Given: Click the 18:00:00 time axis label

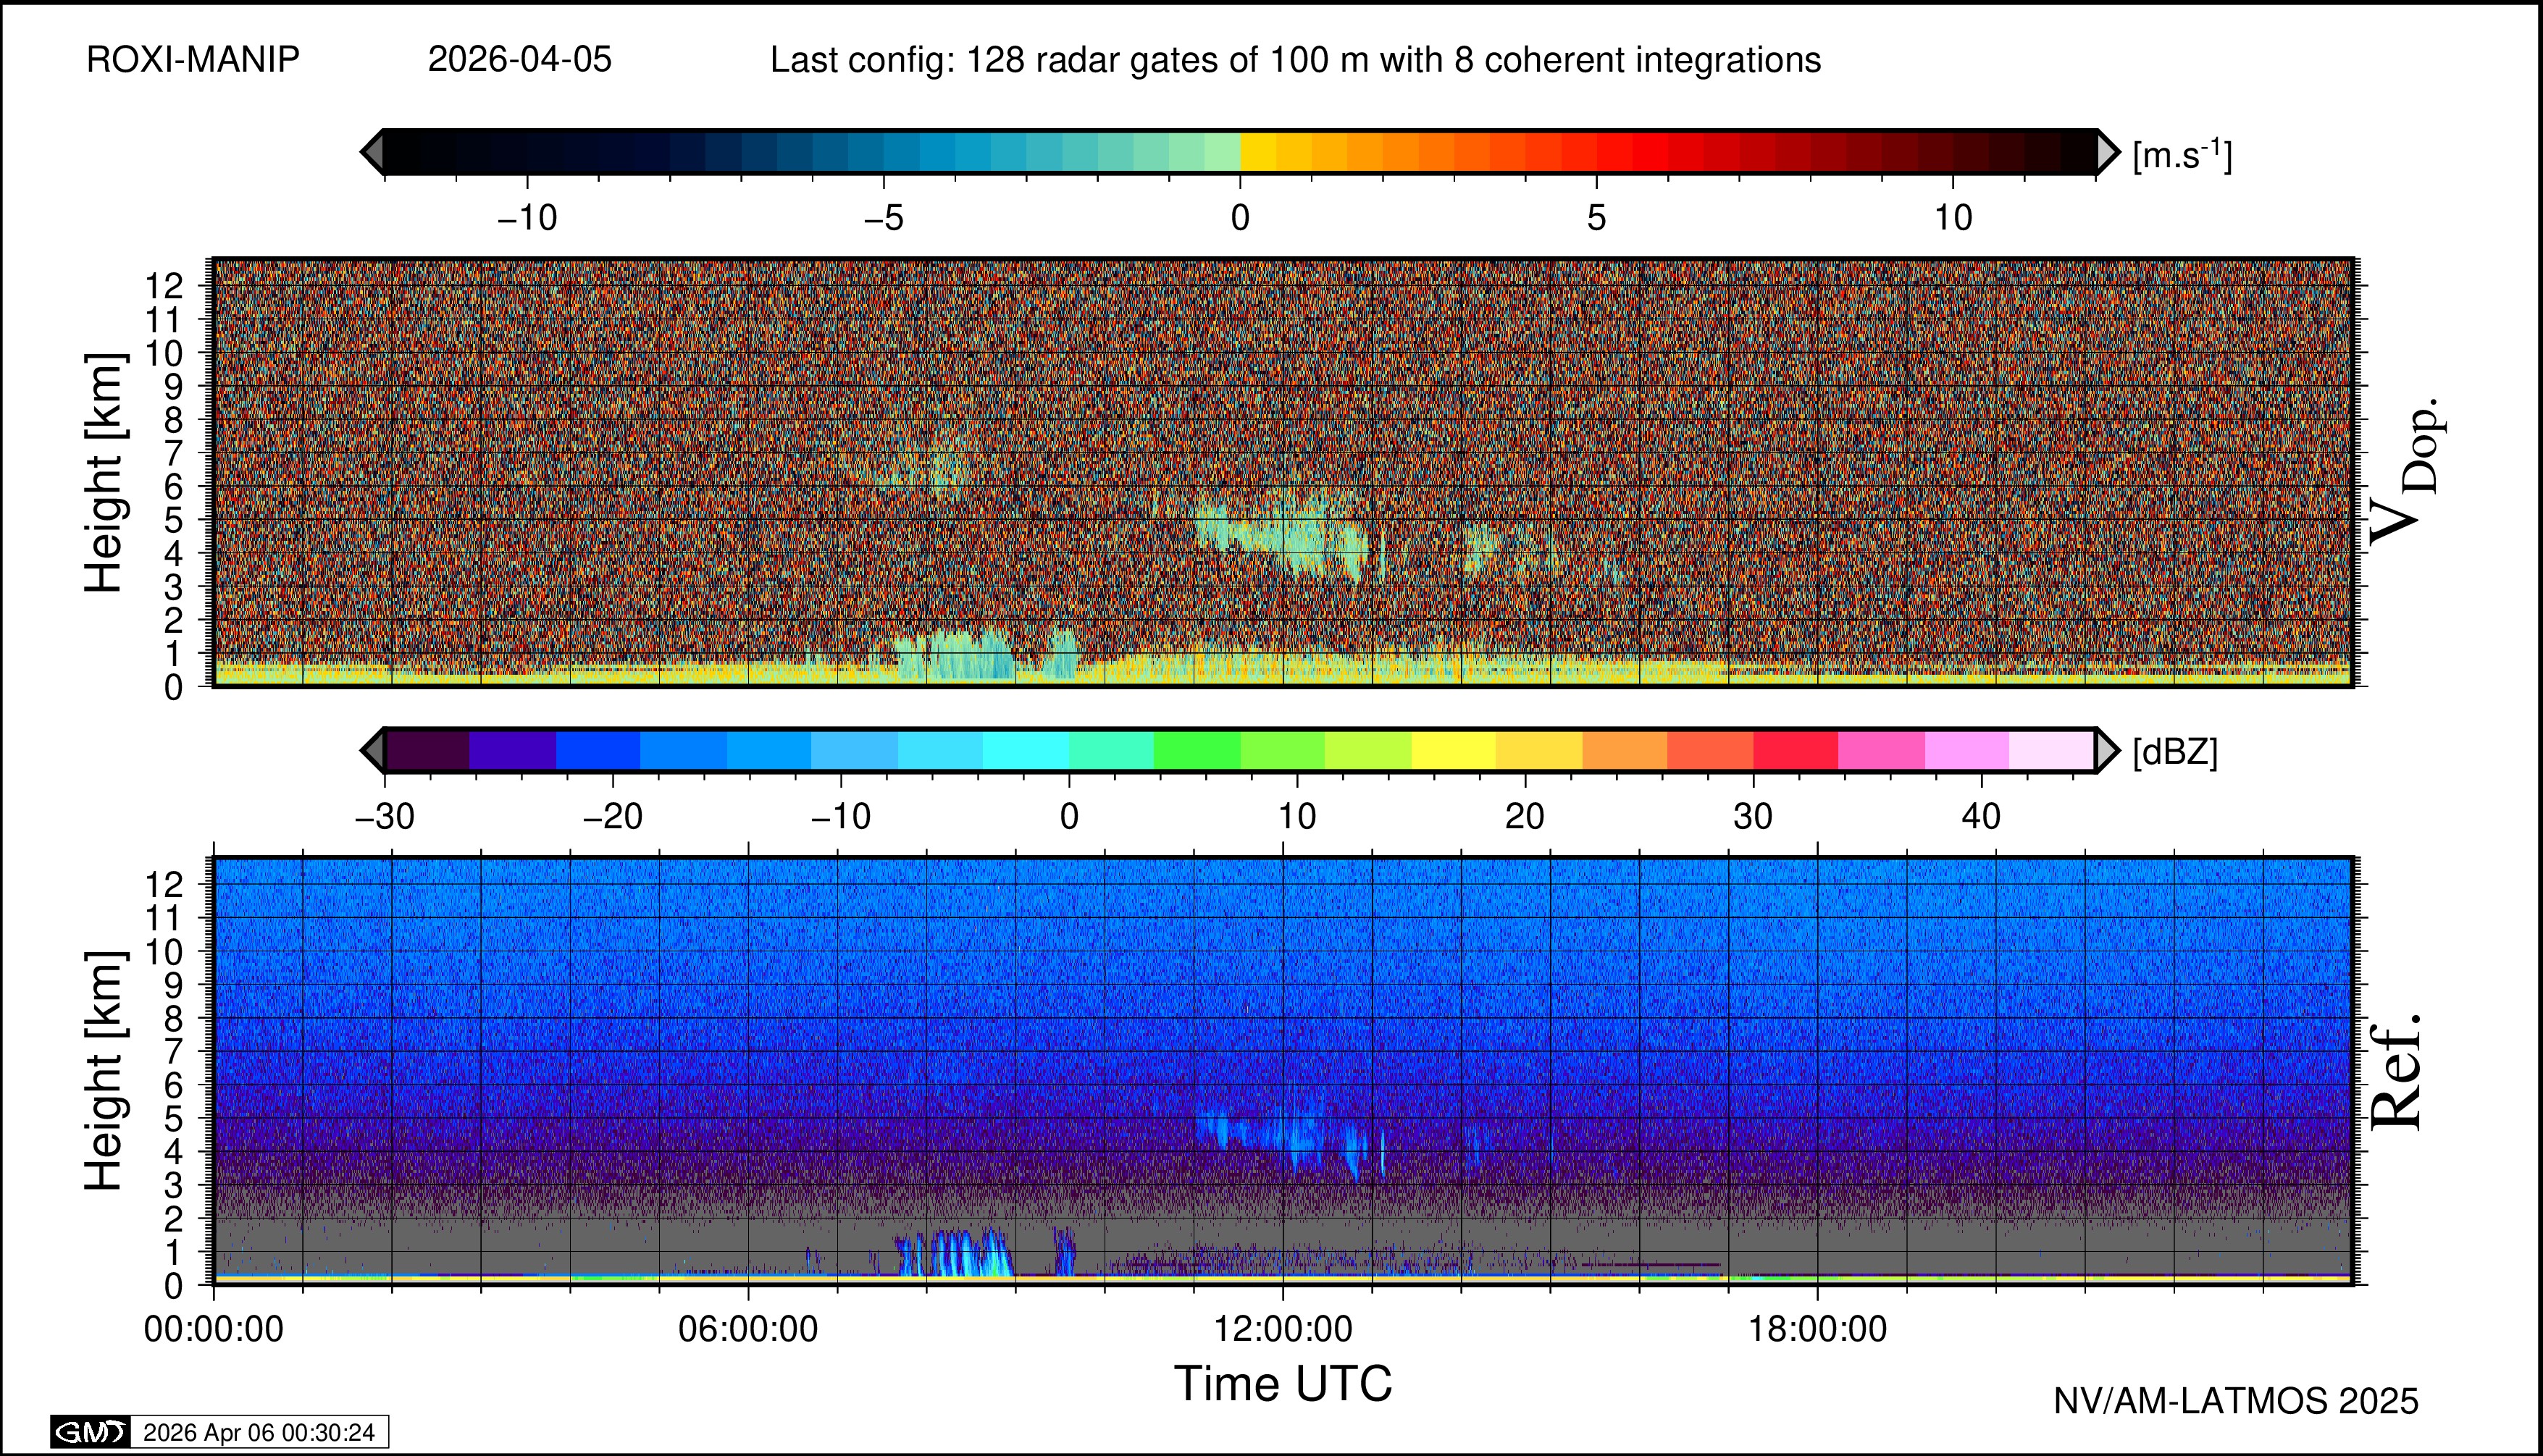Looking at the screenshot, I should [1817, 1329].
